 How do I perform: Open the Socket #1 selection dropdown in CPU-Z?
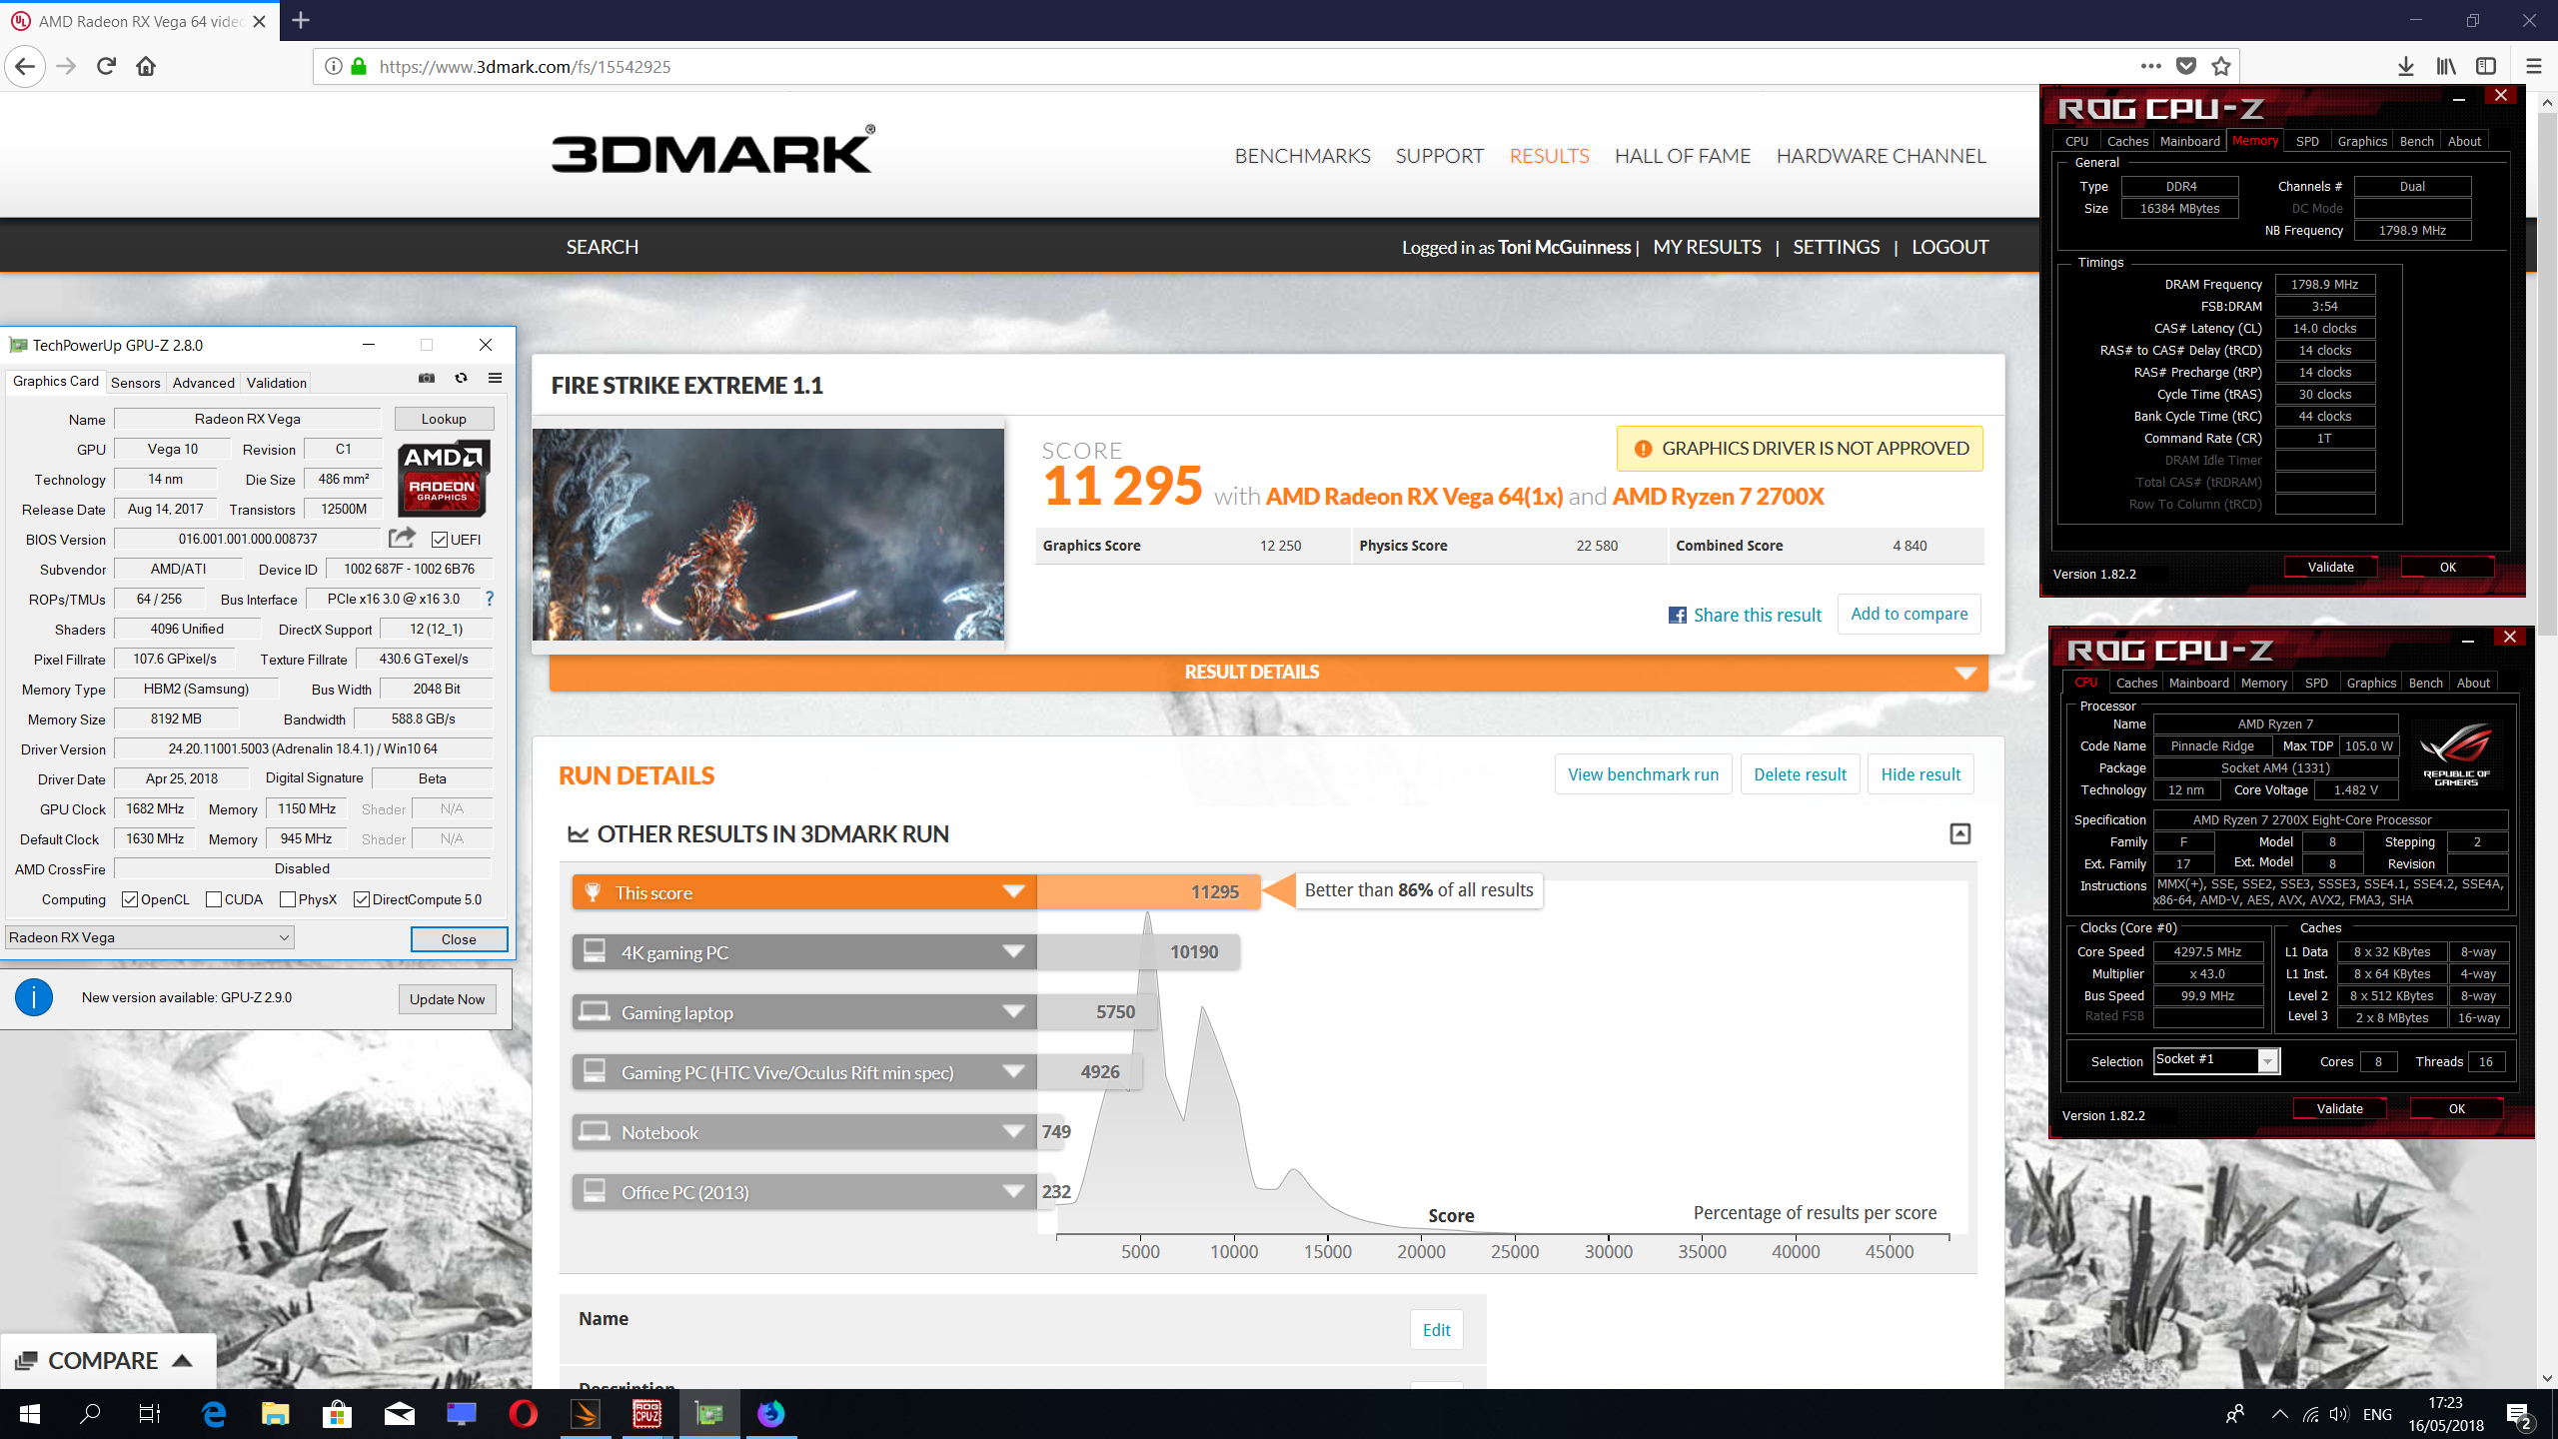coord(2217,1060)
